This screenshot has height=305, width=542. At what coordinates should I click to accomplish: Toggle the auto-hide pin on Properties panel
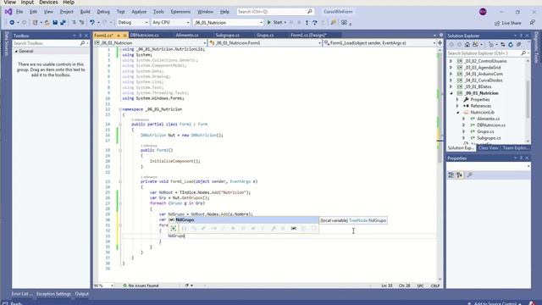click(521, 158)
